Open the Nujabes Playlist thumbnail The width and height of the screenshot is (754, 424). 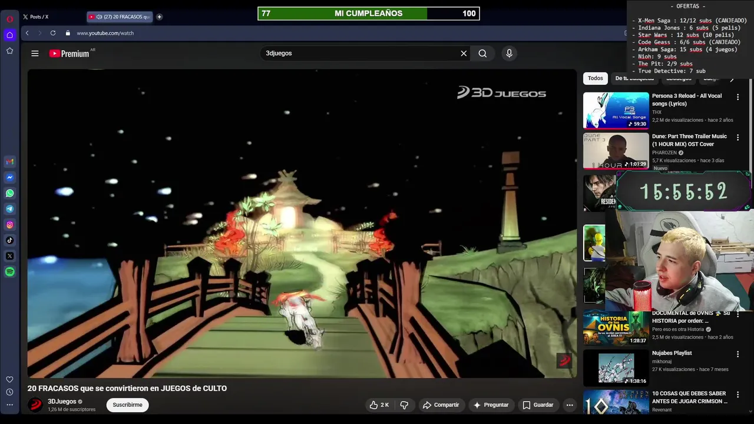(x=616, y=367)
